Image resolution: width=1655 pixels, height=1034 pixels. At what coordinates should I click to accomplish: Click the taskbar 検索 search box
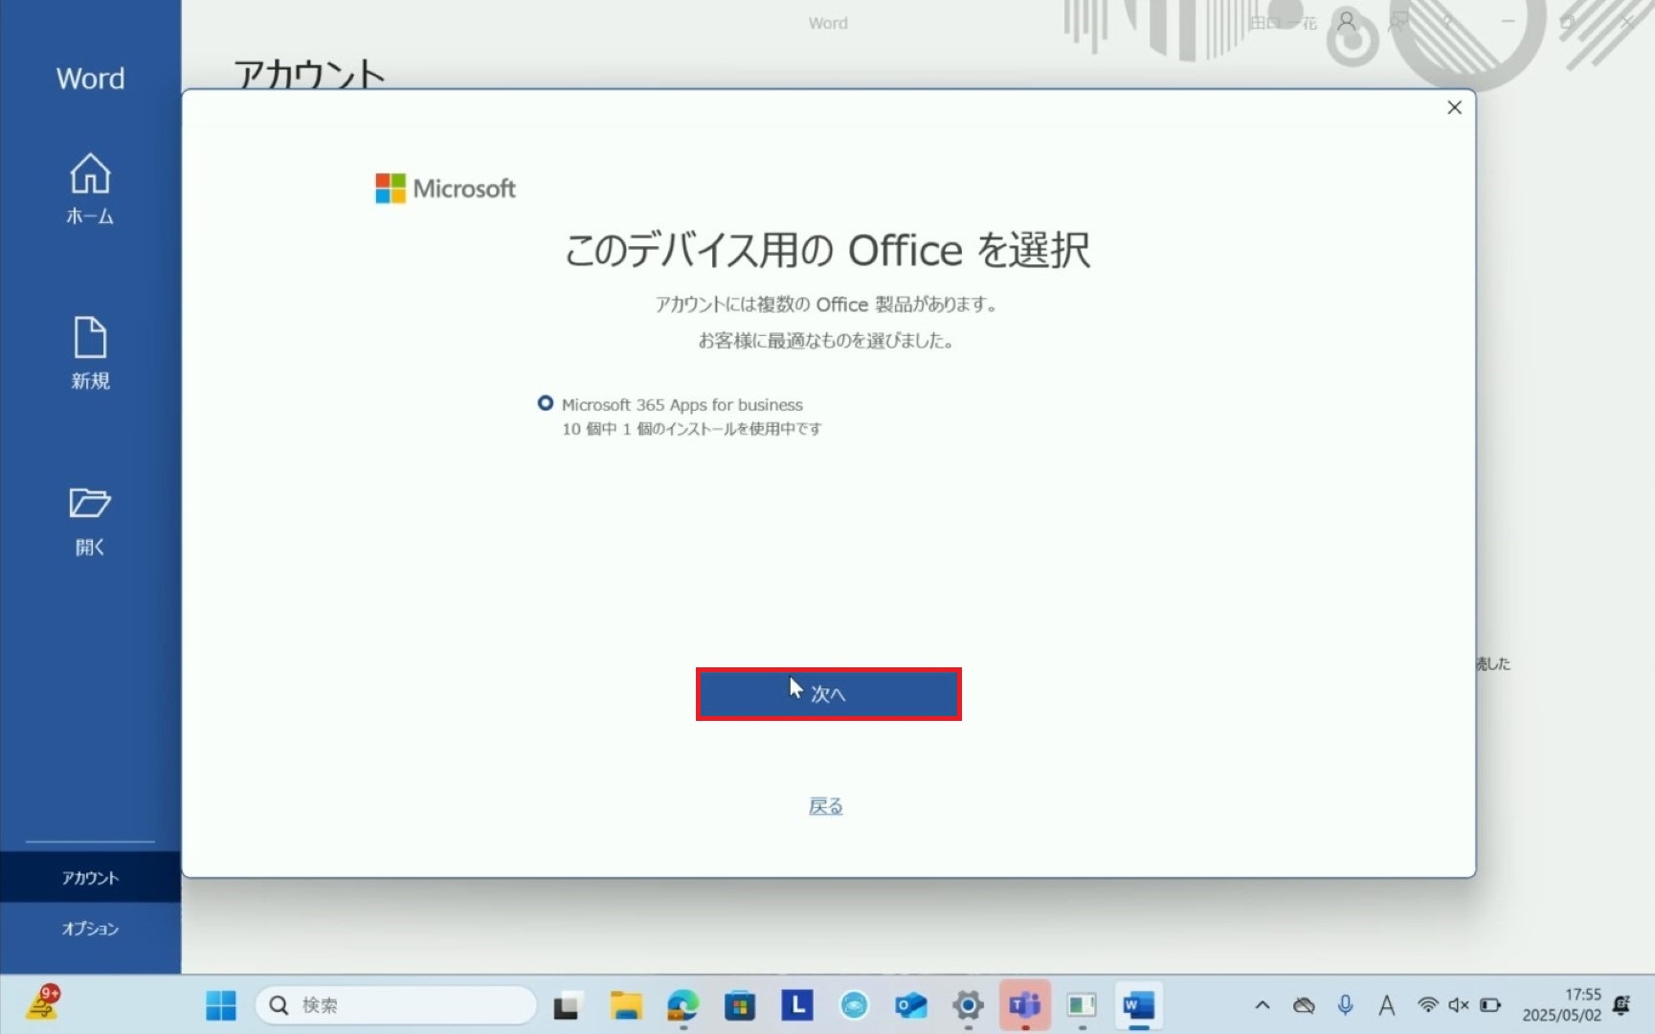[395, 1005]
